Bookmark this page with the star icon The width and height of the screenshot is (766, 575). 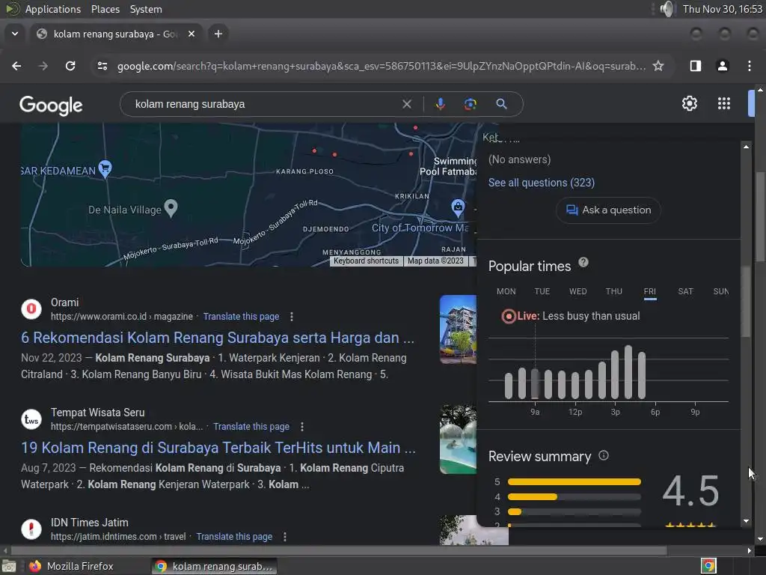[658, 66]
